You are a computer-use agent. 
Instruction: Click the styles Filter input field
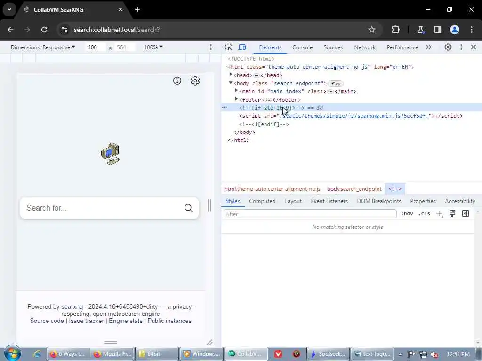[310, 214]
